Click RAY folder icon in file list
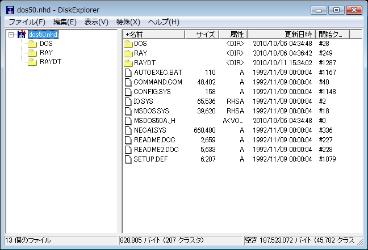Viewport: 368px width, 250px height. coord(128,53)
